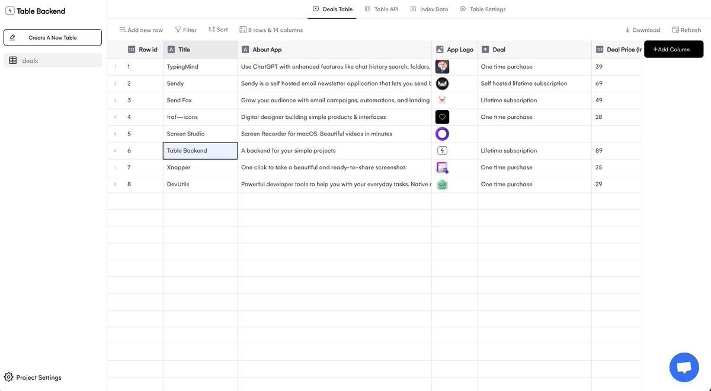Select the DevUtils title cell
The height and width of the screenshot is (391, 711).
pos(200,184)
